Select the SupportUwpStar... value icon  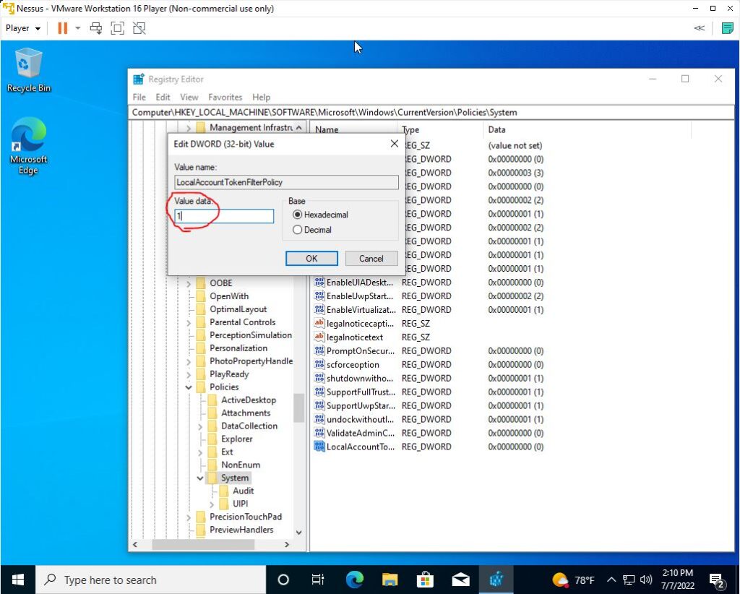point(319,405)
